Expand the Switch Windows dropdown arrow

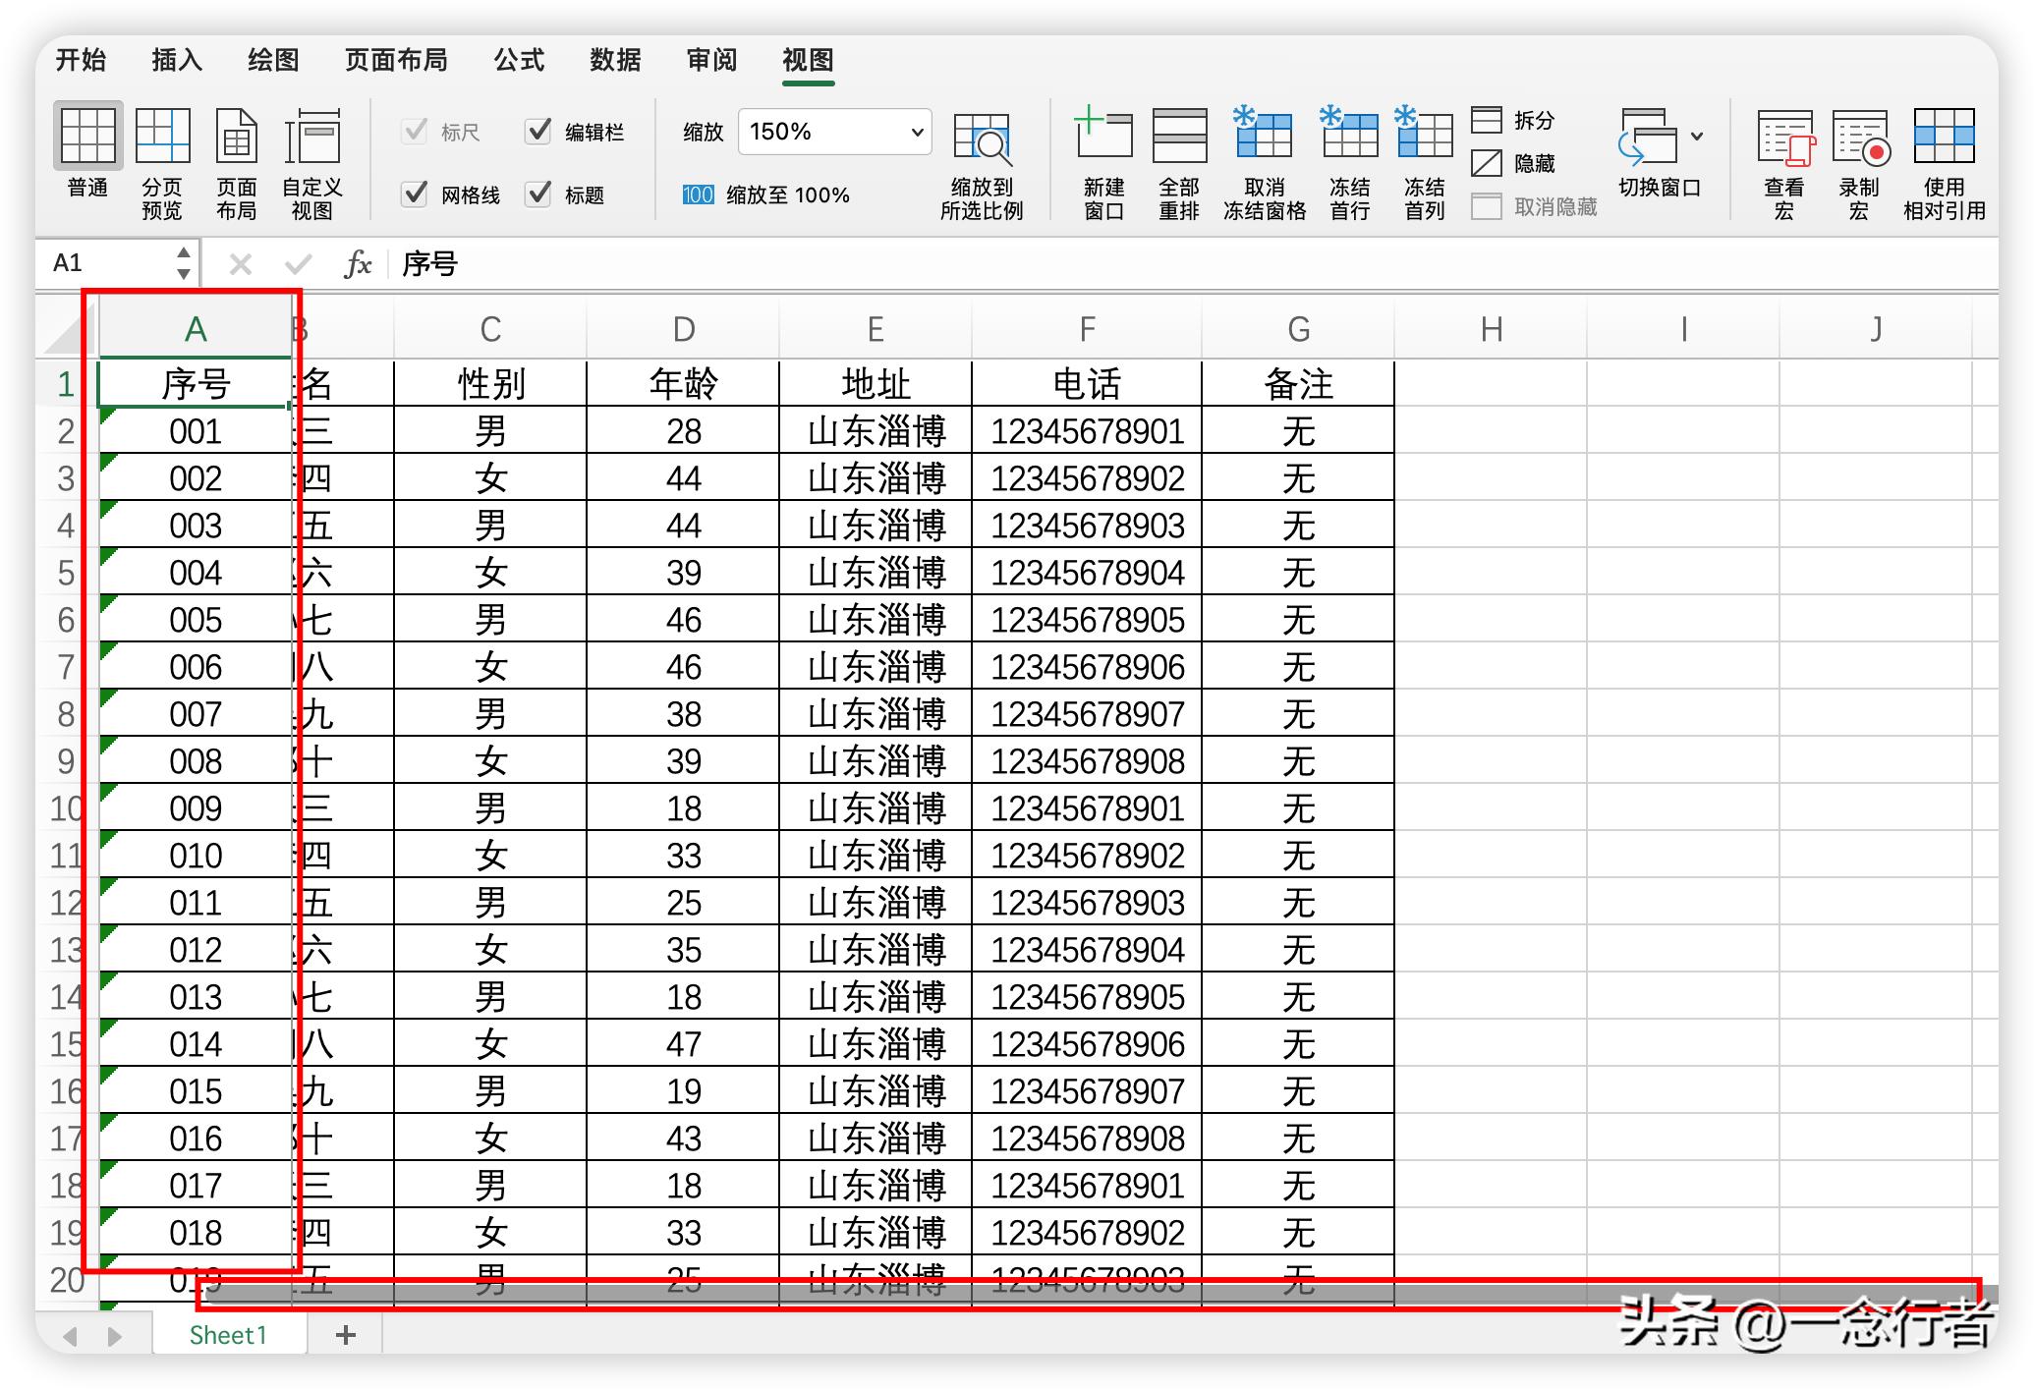click(1697, 137)
